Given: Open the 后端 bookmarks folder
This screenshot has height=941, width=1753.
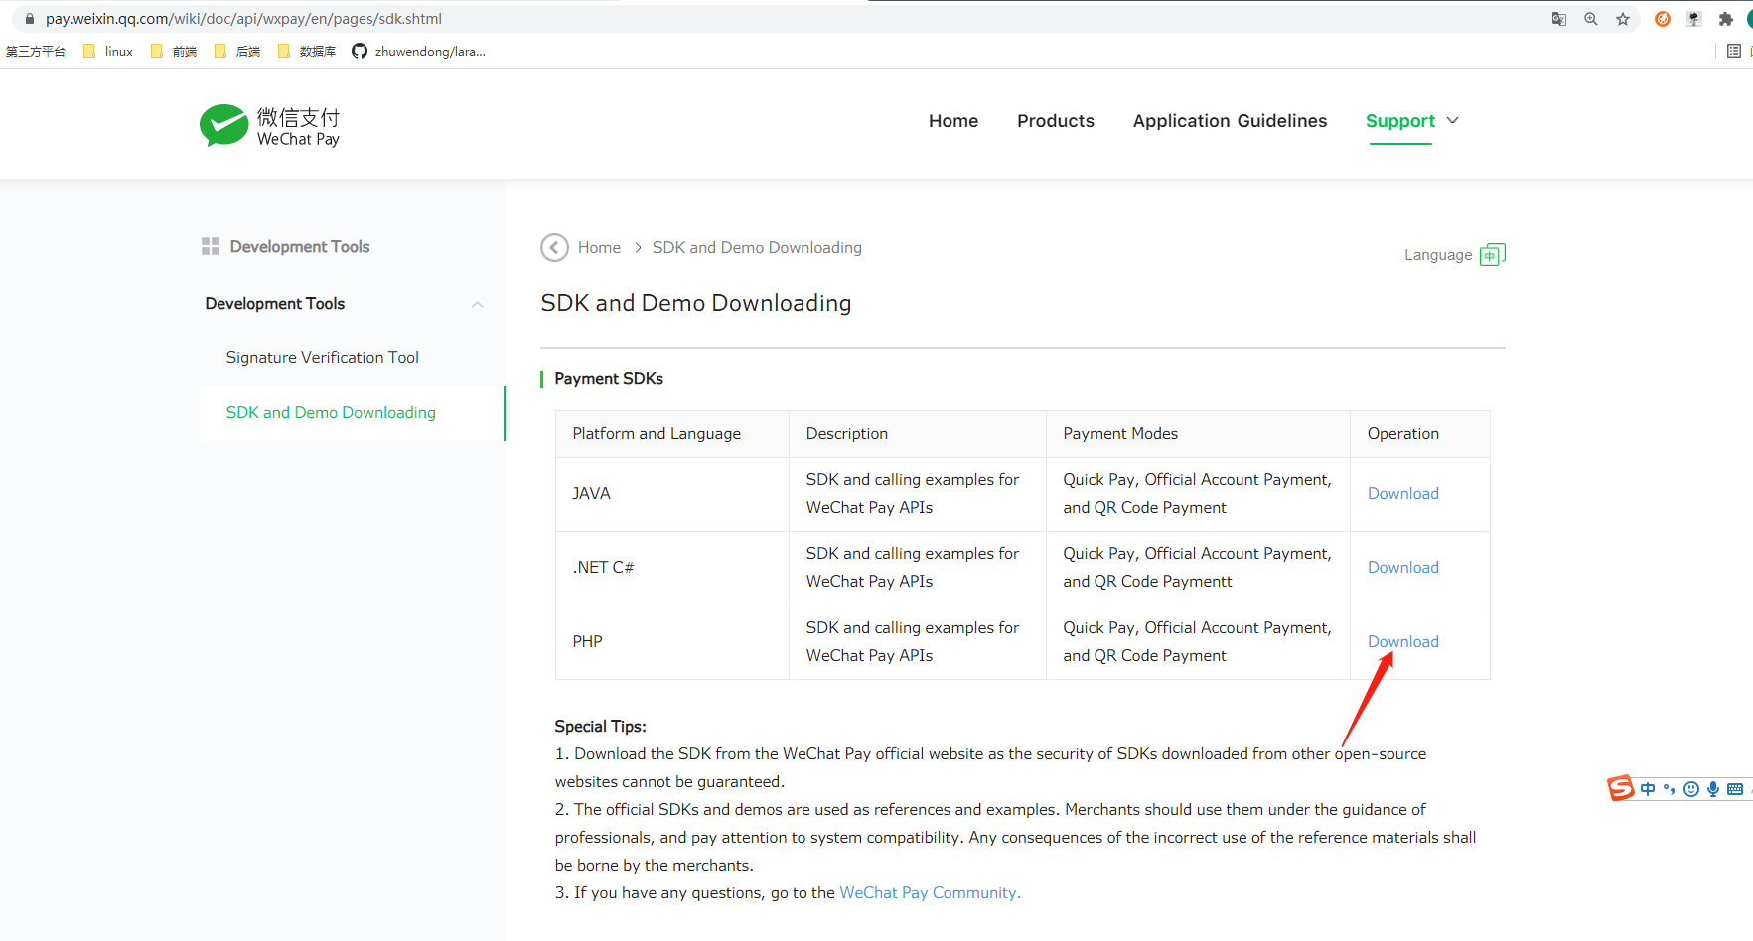Looking at the screenshot, I should pos(237,51).
